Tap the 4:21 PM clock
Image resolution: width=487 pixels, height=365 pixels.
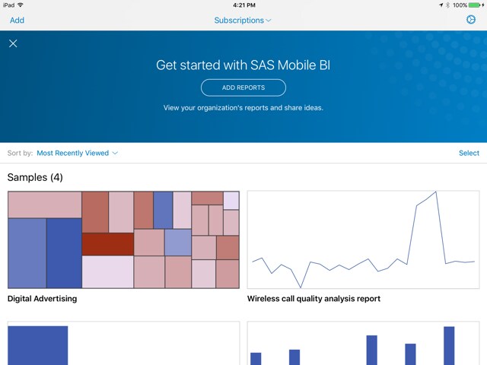pos(243,5)
